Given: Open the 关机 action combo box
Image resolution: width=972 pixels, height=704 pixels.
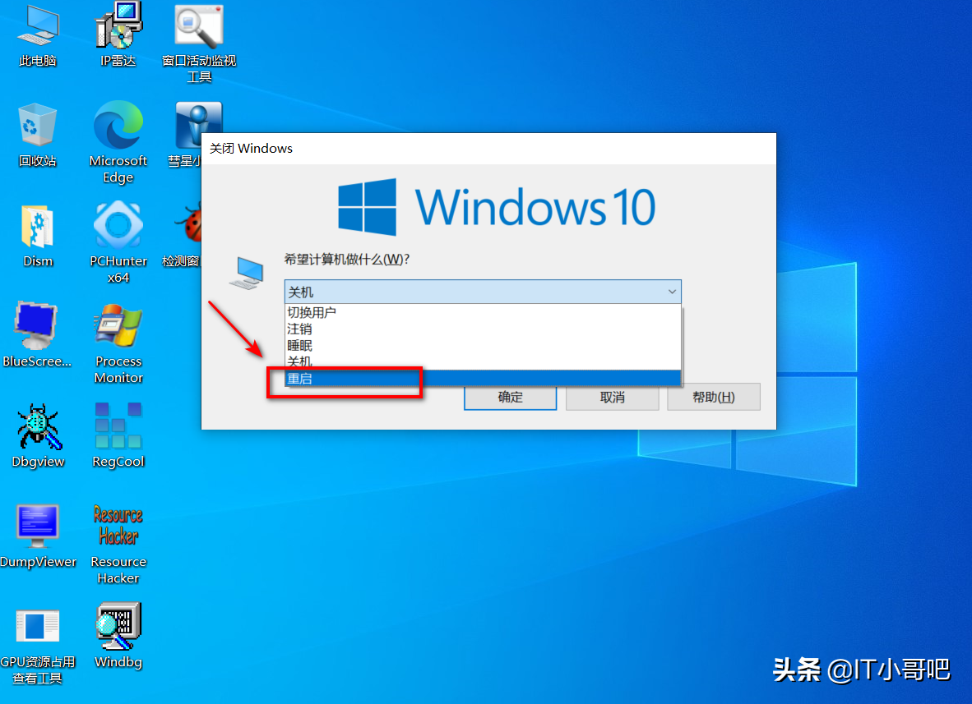Looking at the screenshot, I should pyautogui.click(x=482, y=292).
